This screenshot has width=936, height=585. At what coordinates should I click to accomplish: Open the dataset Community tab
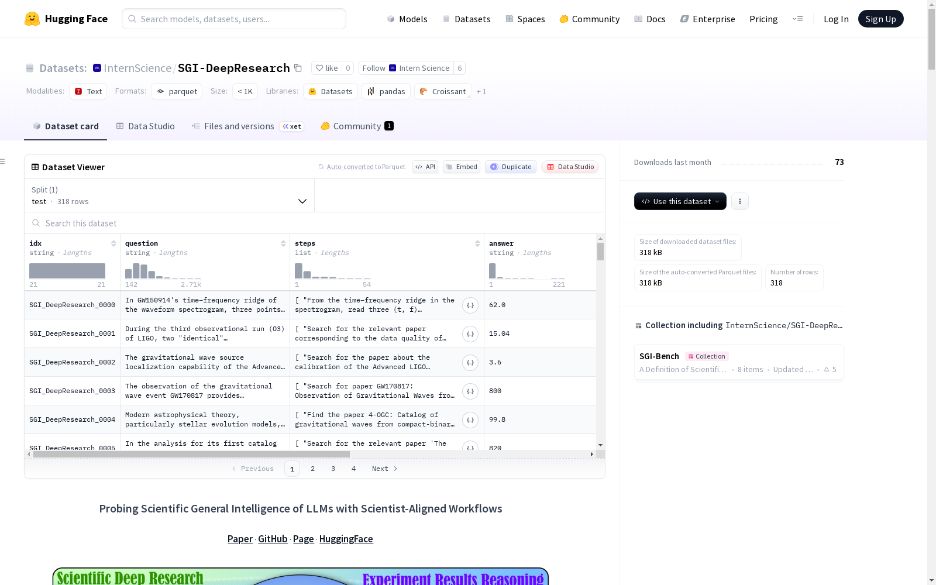coord(357,126)
